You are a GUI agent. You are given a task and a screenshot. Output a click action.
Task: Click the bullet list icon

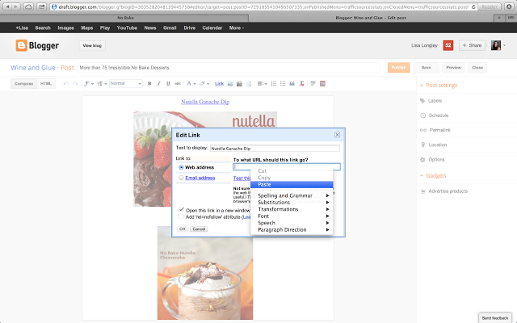[283, 84]
